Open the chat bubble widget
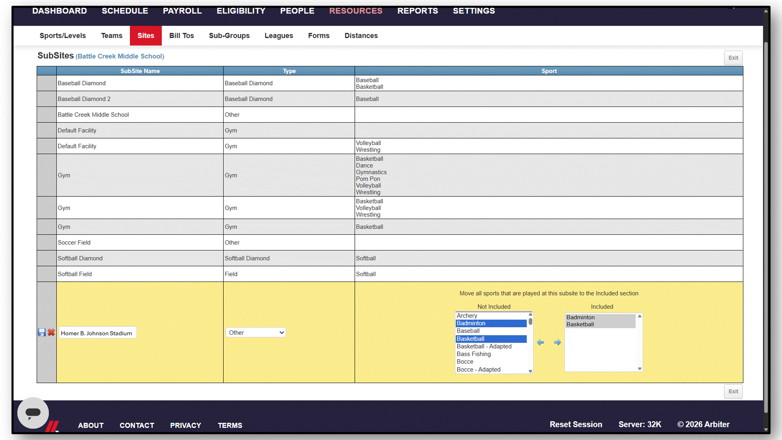 click(x=33, y=413)
